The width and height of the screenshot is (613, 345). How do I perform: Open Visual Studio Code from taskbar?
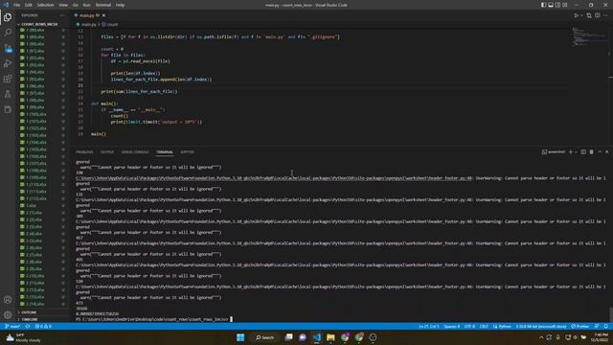coord(317,337)
